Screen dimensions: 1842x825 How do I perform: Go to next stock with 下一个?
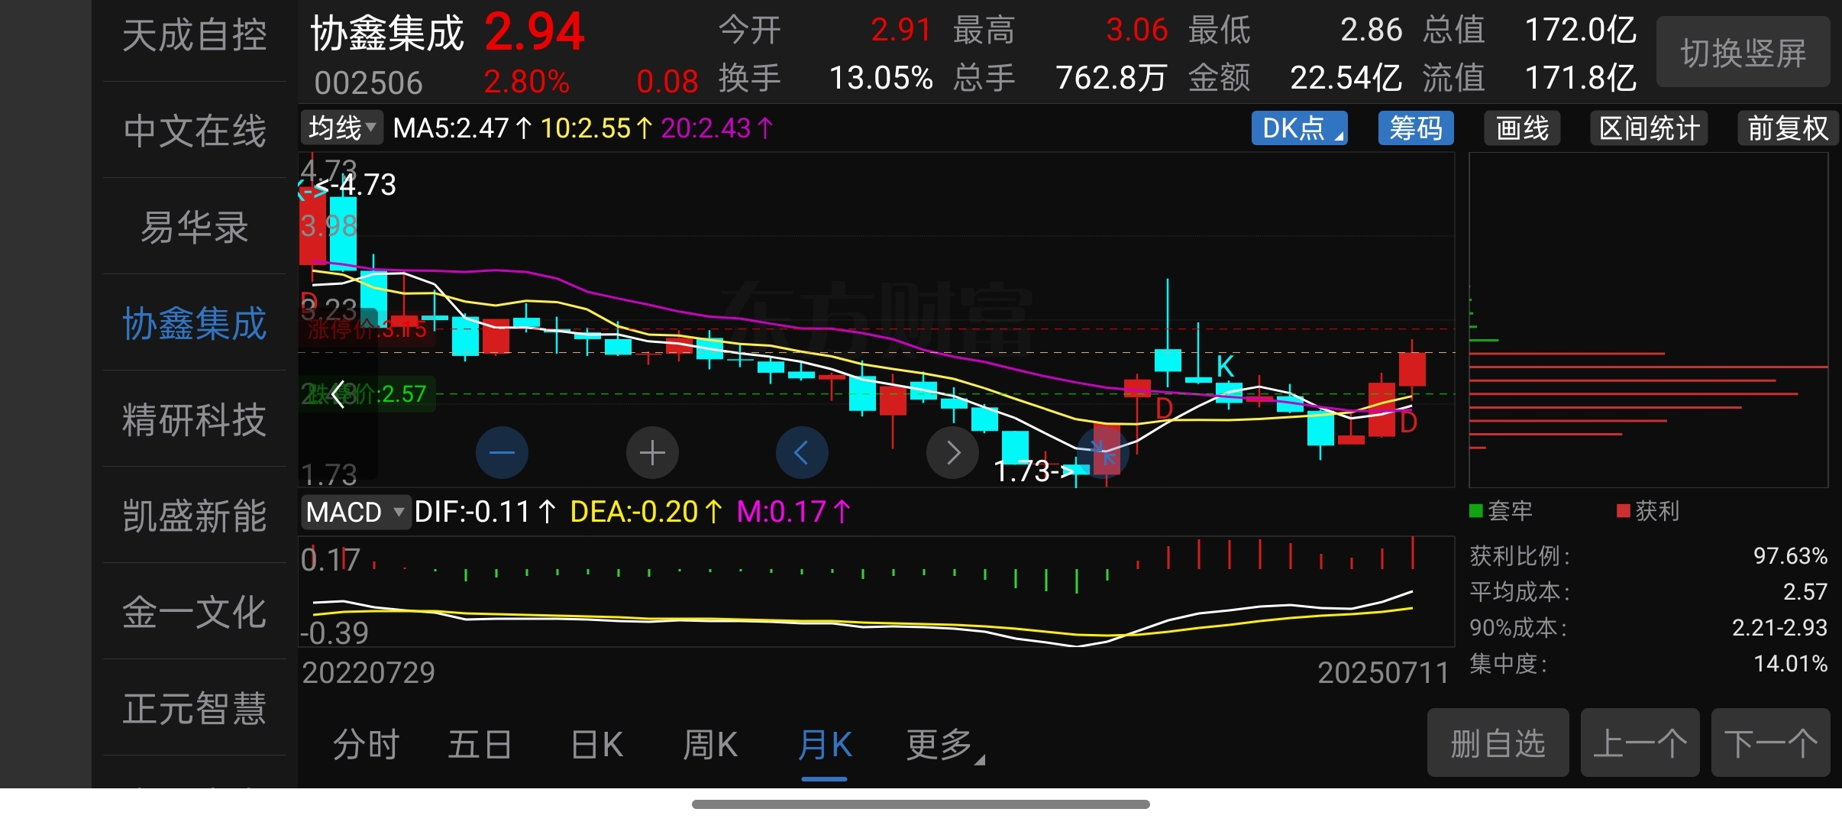1770,742
